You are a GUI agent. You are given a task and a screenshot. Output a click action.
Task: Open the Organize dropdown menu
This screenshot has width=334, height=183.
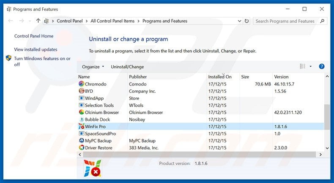click(93, 67)
